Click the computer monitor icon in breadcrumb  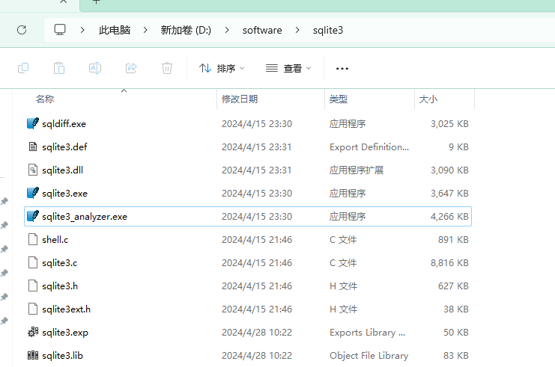pyautogui.click(x=60, y=30)
